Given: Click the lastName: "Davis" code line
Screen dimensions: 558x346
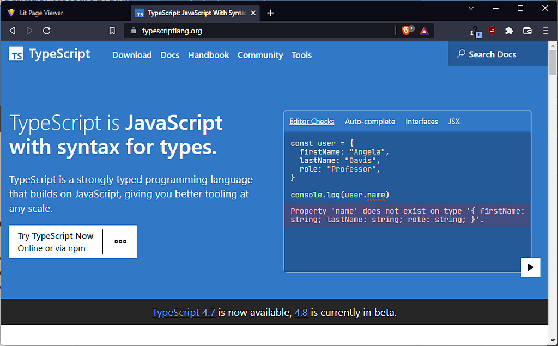Looking at the screenshot, I should pyautogui.click(x=339, y=161).
